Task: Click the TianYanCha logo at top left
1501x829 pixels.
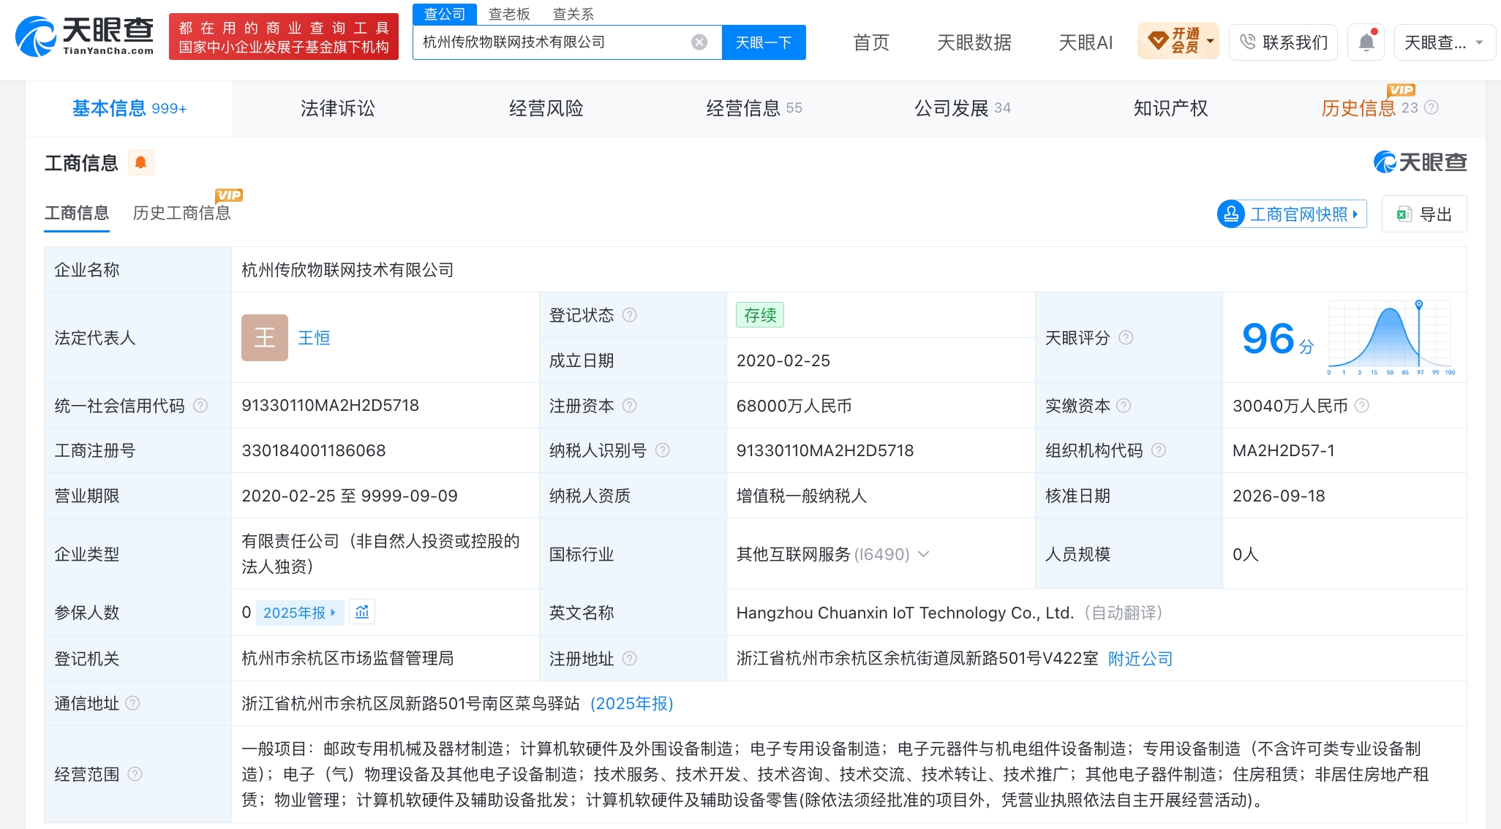Action: tap(85, 37)
